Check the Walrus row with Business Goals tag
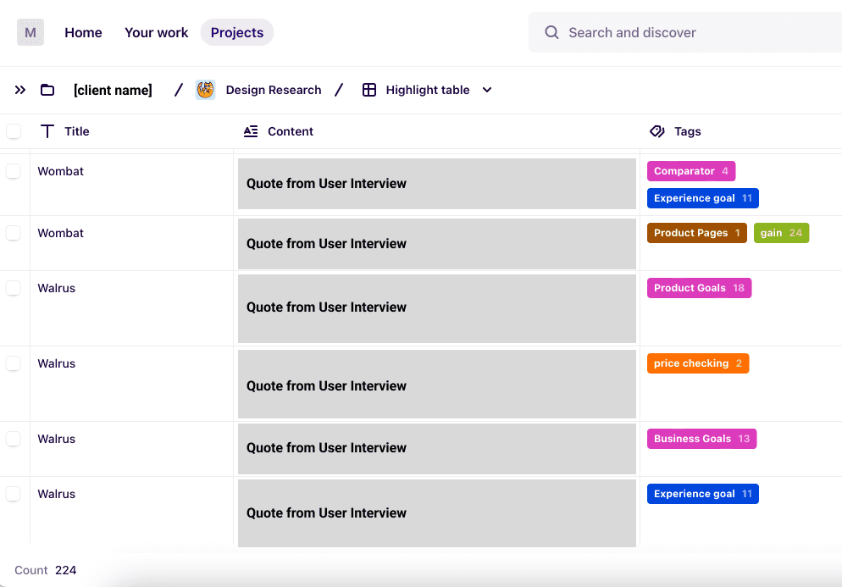The image size is (842, 587). click(14, 439)
